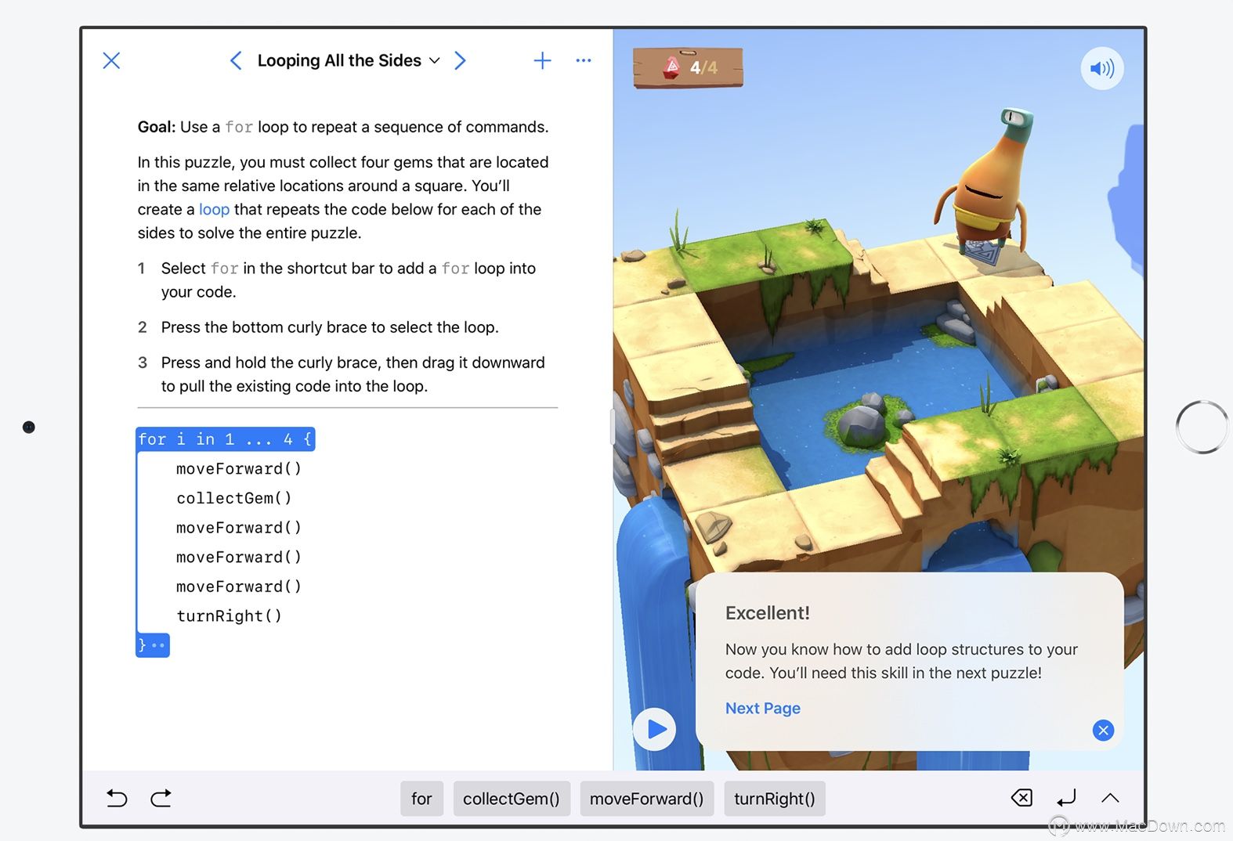The height and width of the screenshot is (841, 1233).
Task: Click the turnRight() code line
Action: 229,616
